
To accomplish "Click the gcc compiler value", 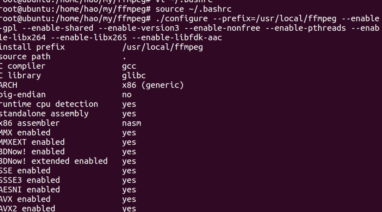I will [x=129, y=66].
